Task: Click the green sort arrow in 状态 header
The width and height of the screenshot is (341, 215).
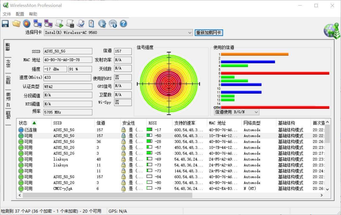Action: click(34, 123)
